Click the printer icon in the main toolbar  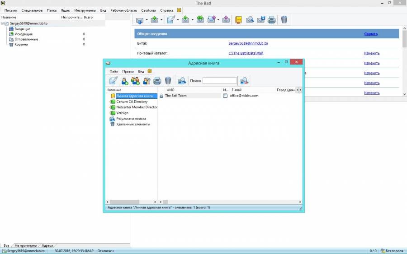point(271,19)
